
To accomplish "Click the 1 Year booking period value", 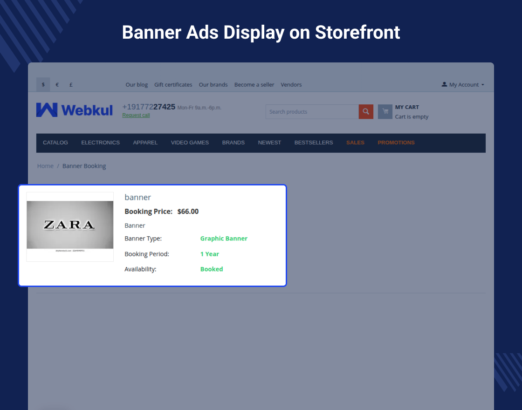I will click(209, 254).
